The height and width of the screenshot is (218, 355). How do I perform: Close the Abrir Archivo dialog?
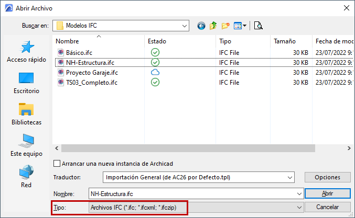(x=347, y=8)
